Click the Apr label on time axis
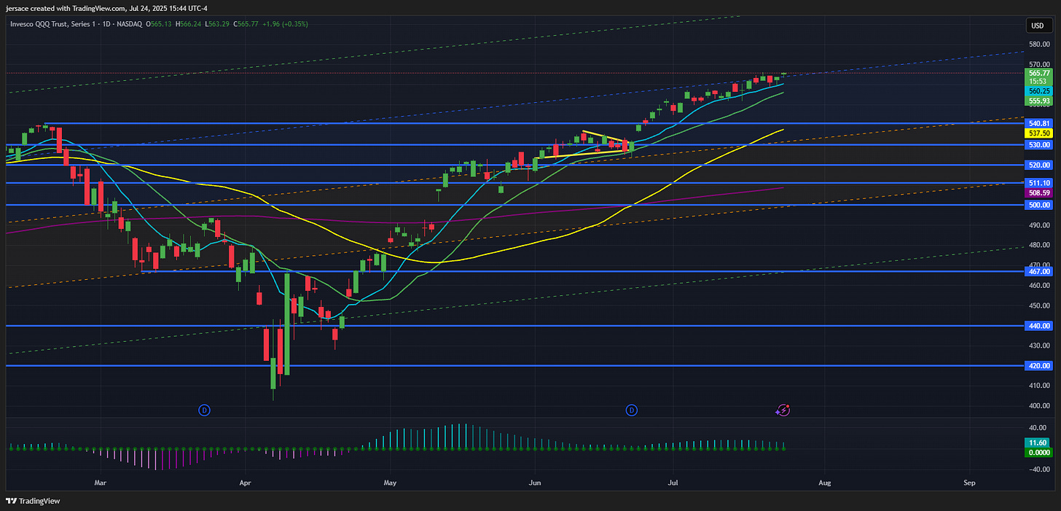Viewport: 1061px width, 511px height. pyautogui.click(x=245, y=483)
